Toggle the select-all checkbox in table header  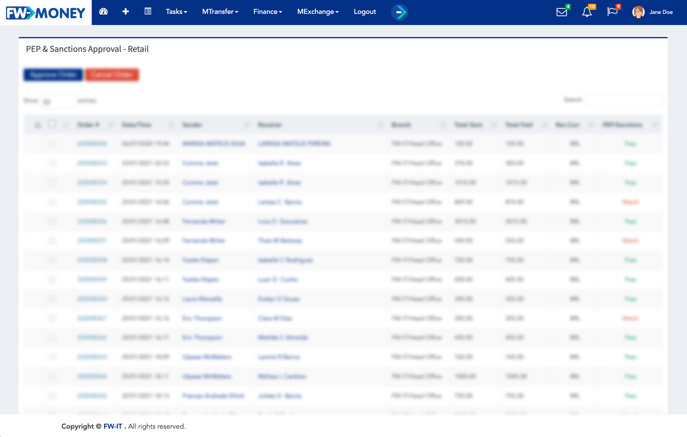52,124
